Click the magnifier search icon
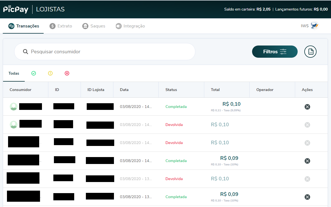This screenshot has height=207, width=331. [26, 52]
